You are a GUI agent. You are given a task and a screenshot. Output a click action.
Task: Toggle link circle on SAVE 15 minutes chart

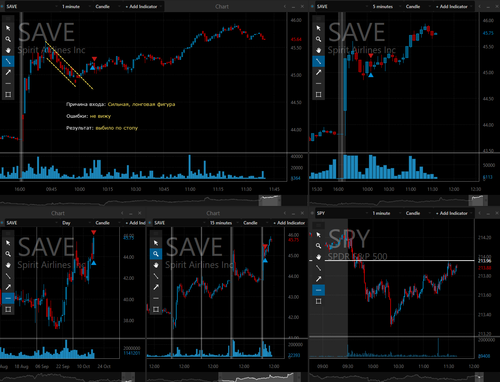150,223
